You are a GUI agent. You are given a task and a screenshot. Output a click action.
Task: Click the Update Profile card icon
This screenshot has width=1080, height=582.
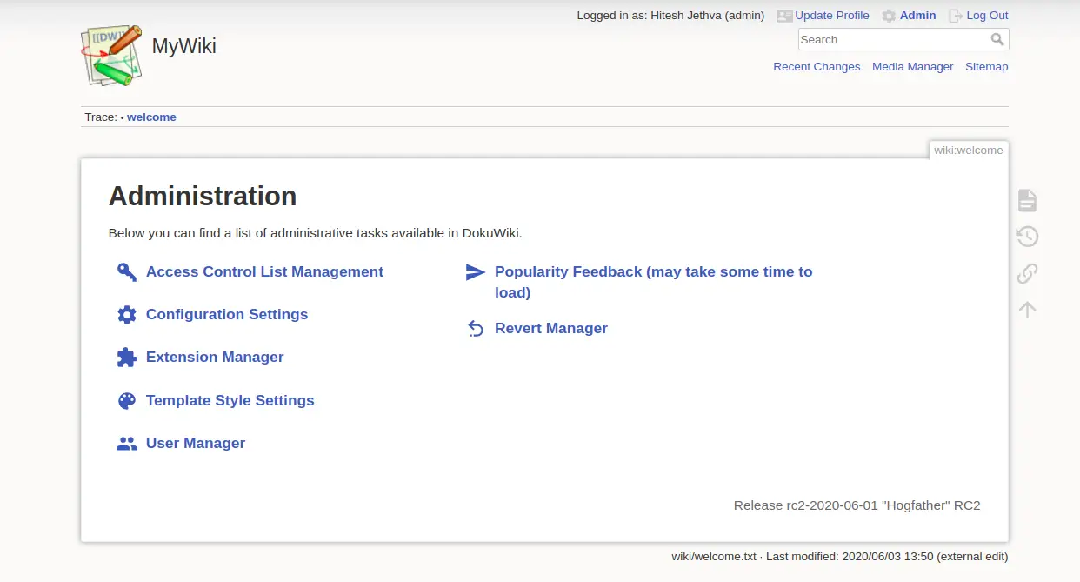[784, 16]
